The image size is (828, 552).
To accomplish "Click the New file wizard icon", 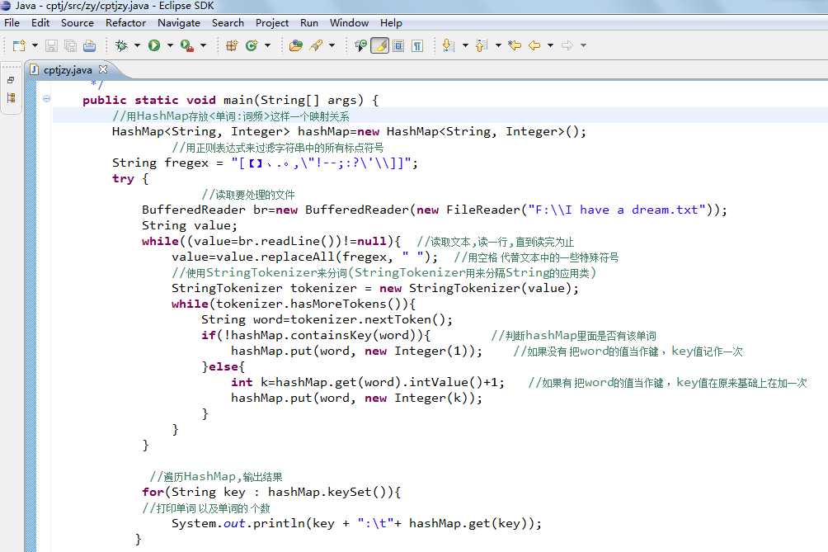I will pos(18,46).
